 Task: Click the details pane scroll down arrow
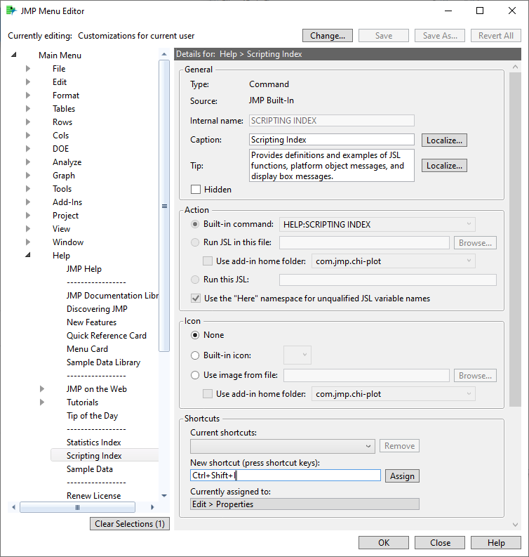515,524
